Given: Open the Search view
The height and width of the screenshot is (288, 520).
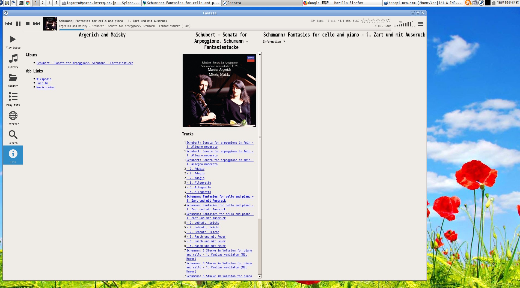Looking at the screenshot, I should (x=13, y=138).
